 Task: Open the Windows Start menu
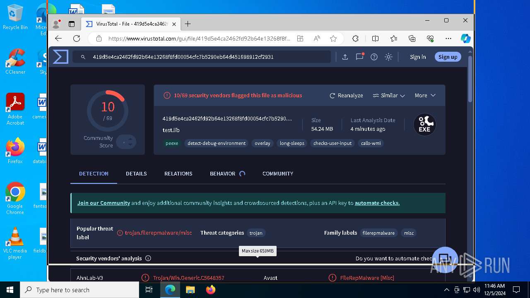(x=10, y=290)
